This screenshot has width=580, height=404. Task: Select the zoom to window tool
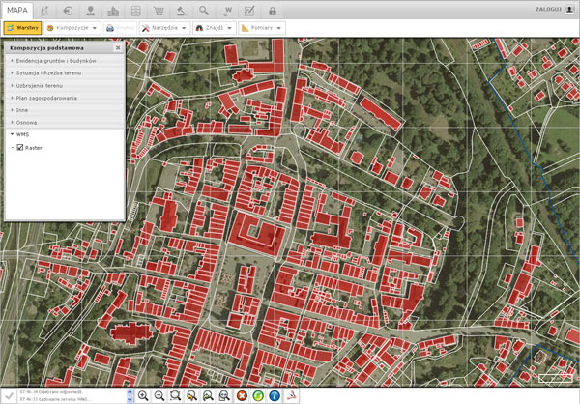tap(175, 396)
